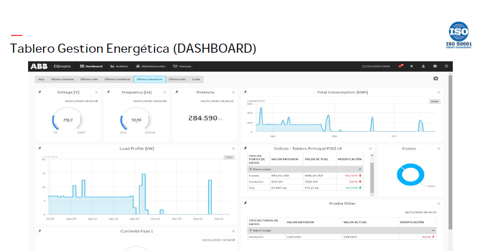The width and height of the screenshot is (478, 251).
Task: Click the Load Profile widget electricity icon
Action: click(x=39, y=148)
